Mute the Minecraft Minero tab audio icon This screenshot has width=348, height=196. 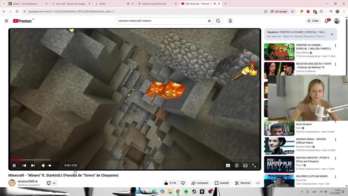(x=215, y=4)
